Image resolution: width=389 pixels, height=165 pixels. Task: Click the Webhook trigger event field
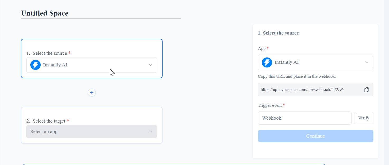click(x=304, y=118)
